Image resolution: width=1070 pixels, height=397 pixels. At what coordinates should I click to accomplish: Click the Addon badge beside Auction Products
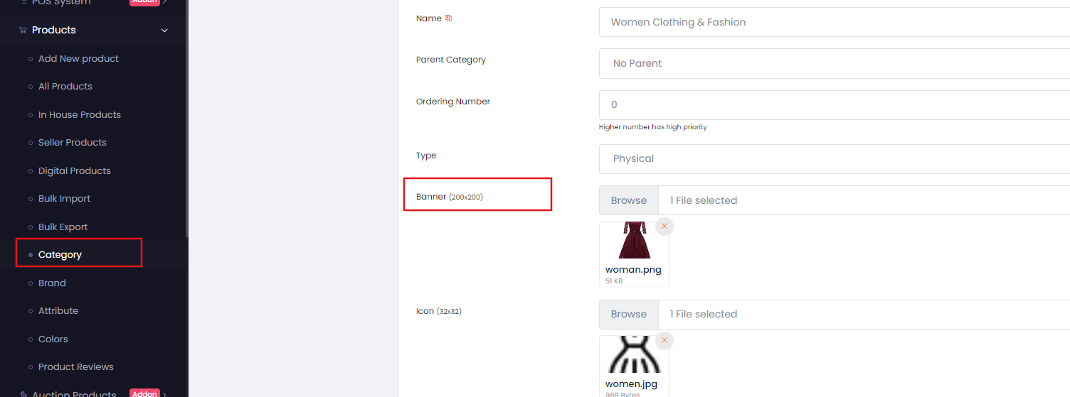pyautogui.click(x=144, y=393)
